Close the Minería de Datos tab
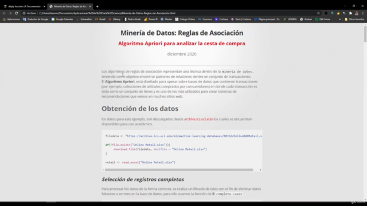 click(x=90, y=6)
